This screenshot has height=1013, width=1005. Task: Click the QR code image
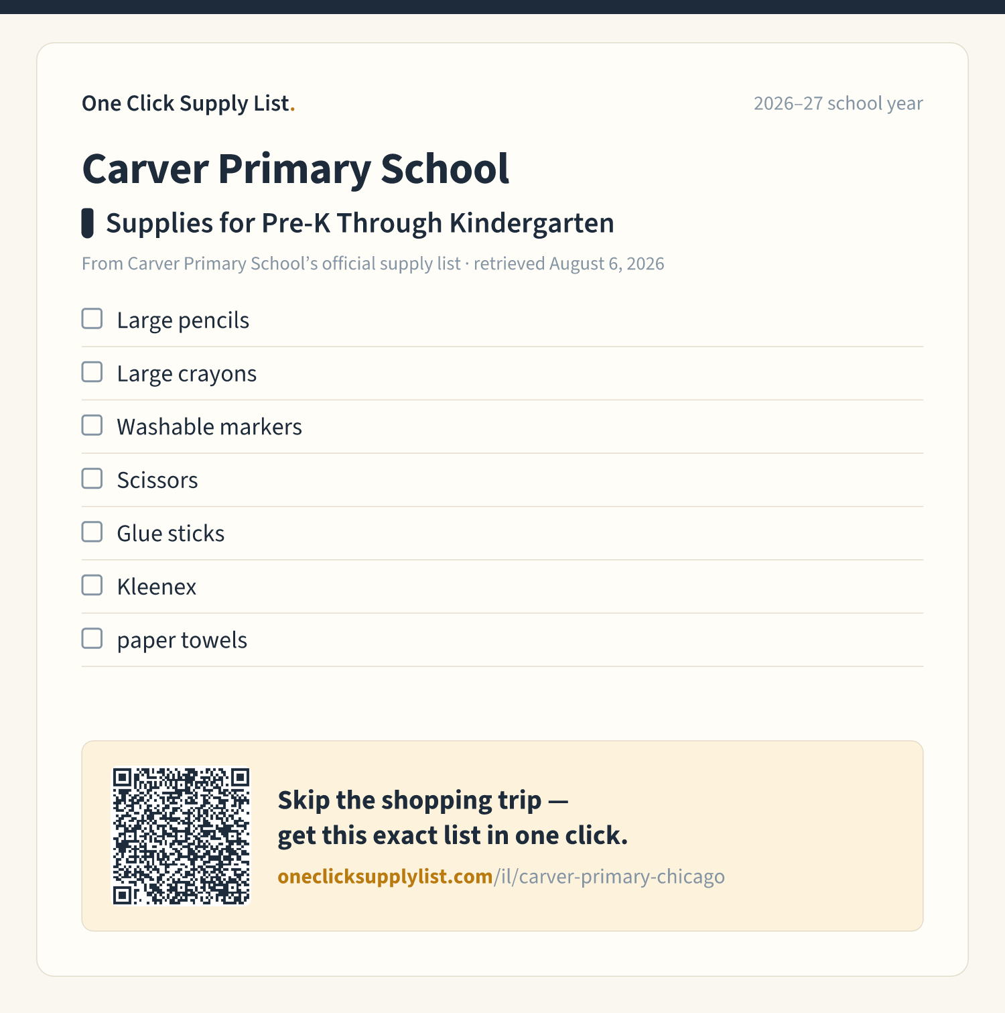pyautogui.click(x=181, y=836)
